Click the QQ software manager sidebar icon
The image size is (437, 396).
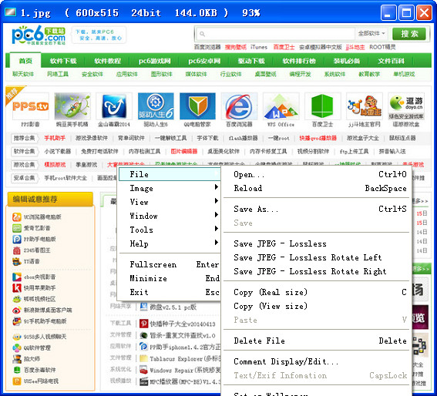(17, 347)
